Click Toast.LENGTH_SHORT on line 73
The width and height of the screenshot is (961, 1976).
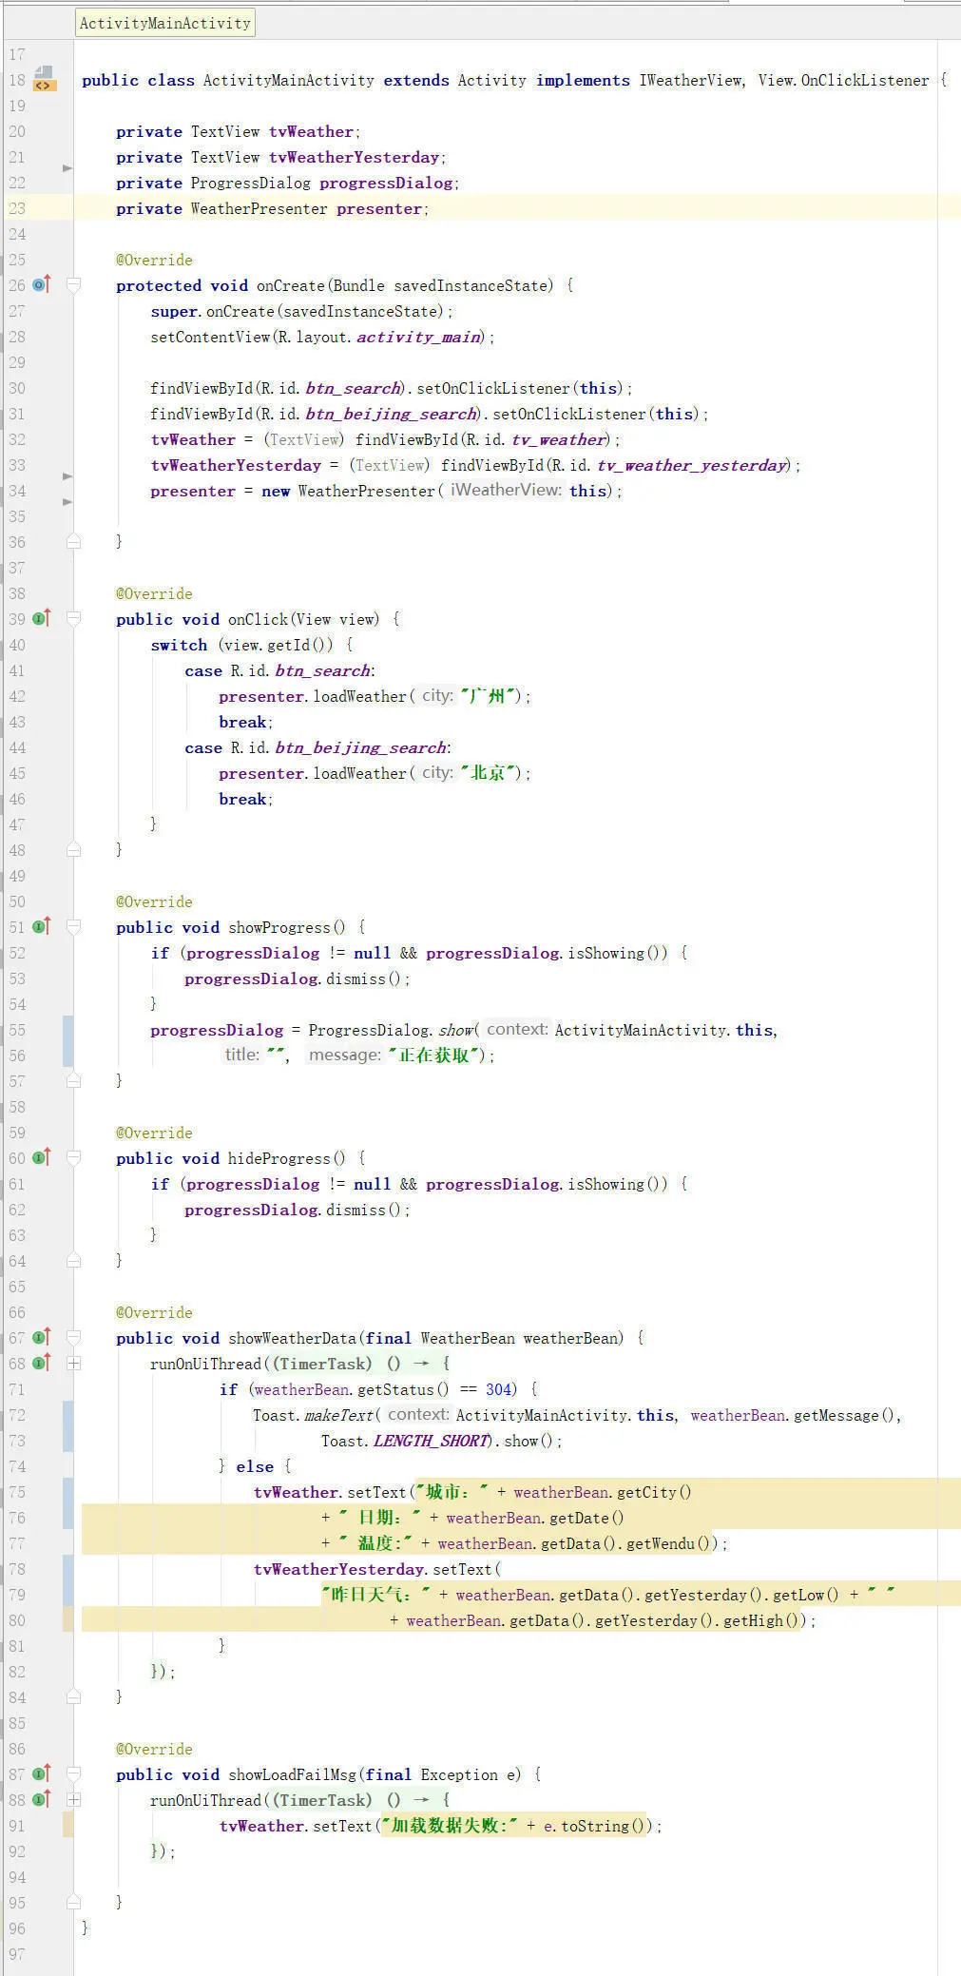[405, 1441]
